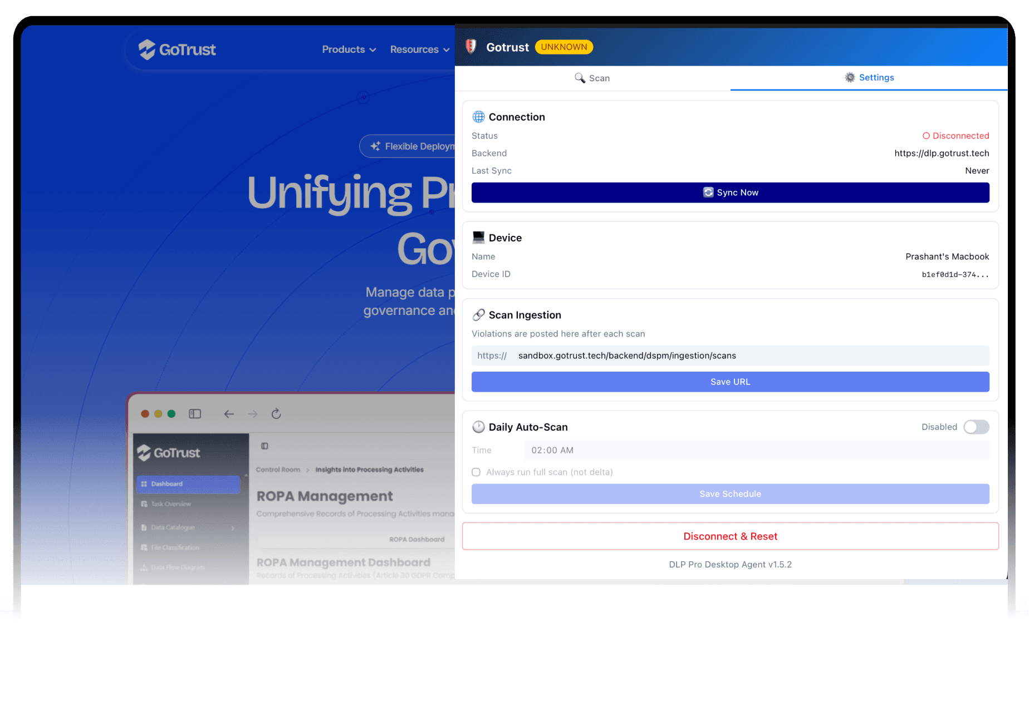The height and width of the screenshot is (706, 1029).
Task: Open the Resources dropdown on the website
Action: tap(420, 50)
